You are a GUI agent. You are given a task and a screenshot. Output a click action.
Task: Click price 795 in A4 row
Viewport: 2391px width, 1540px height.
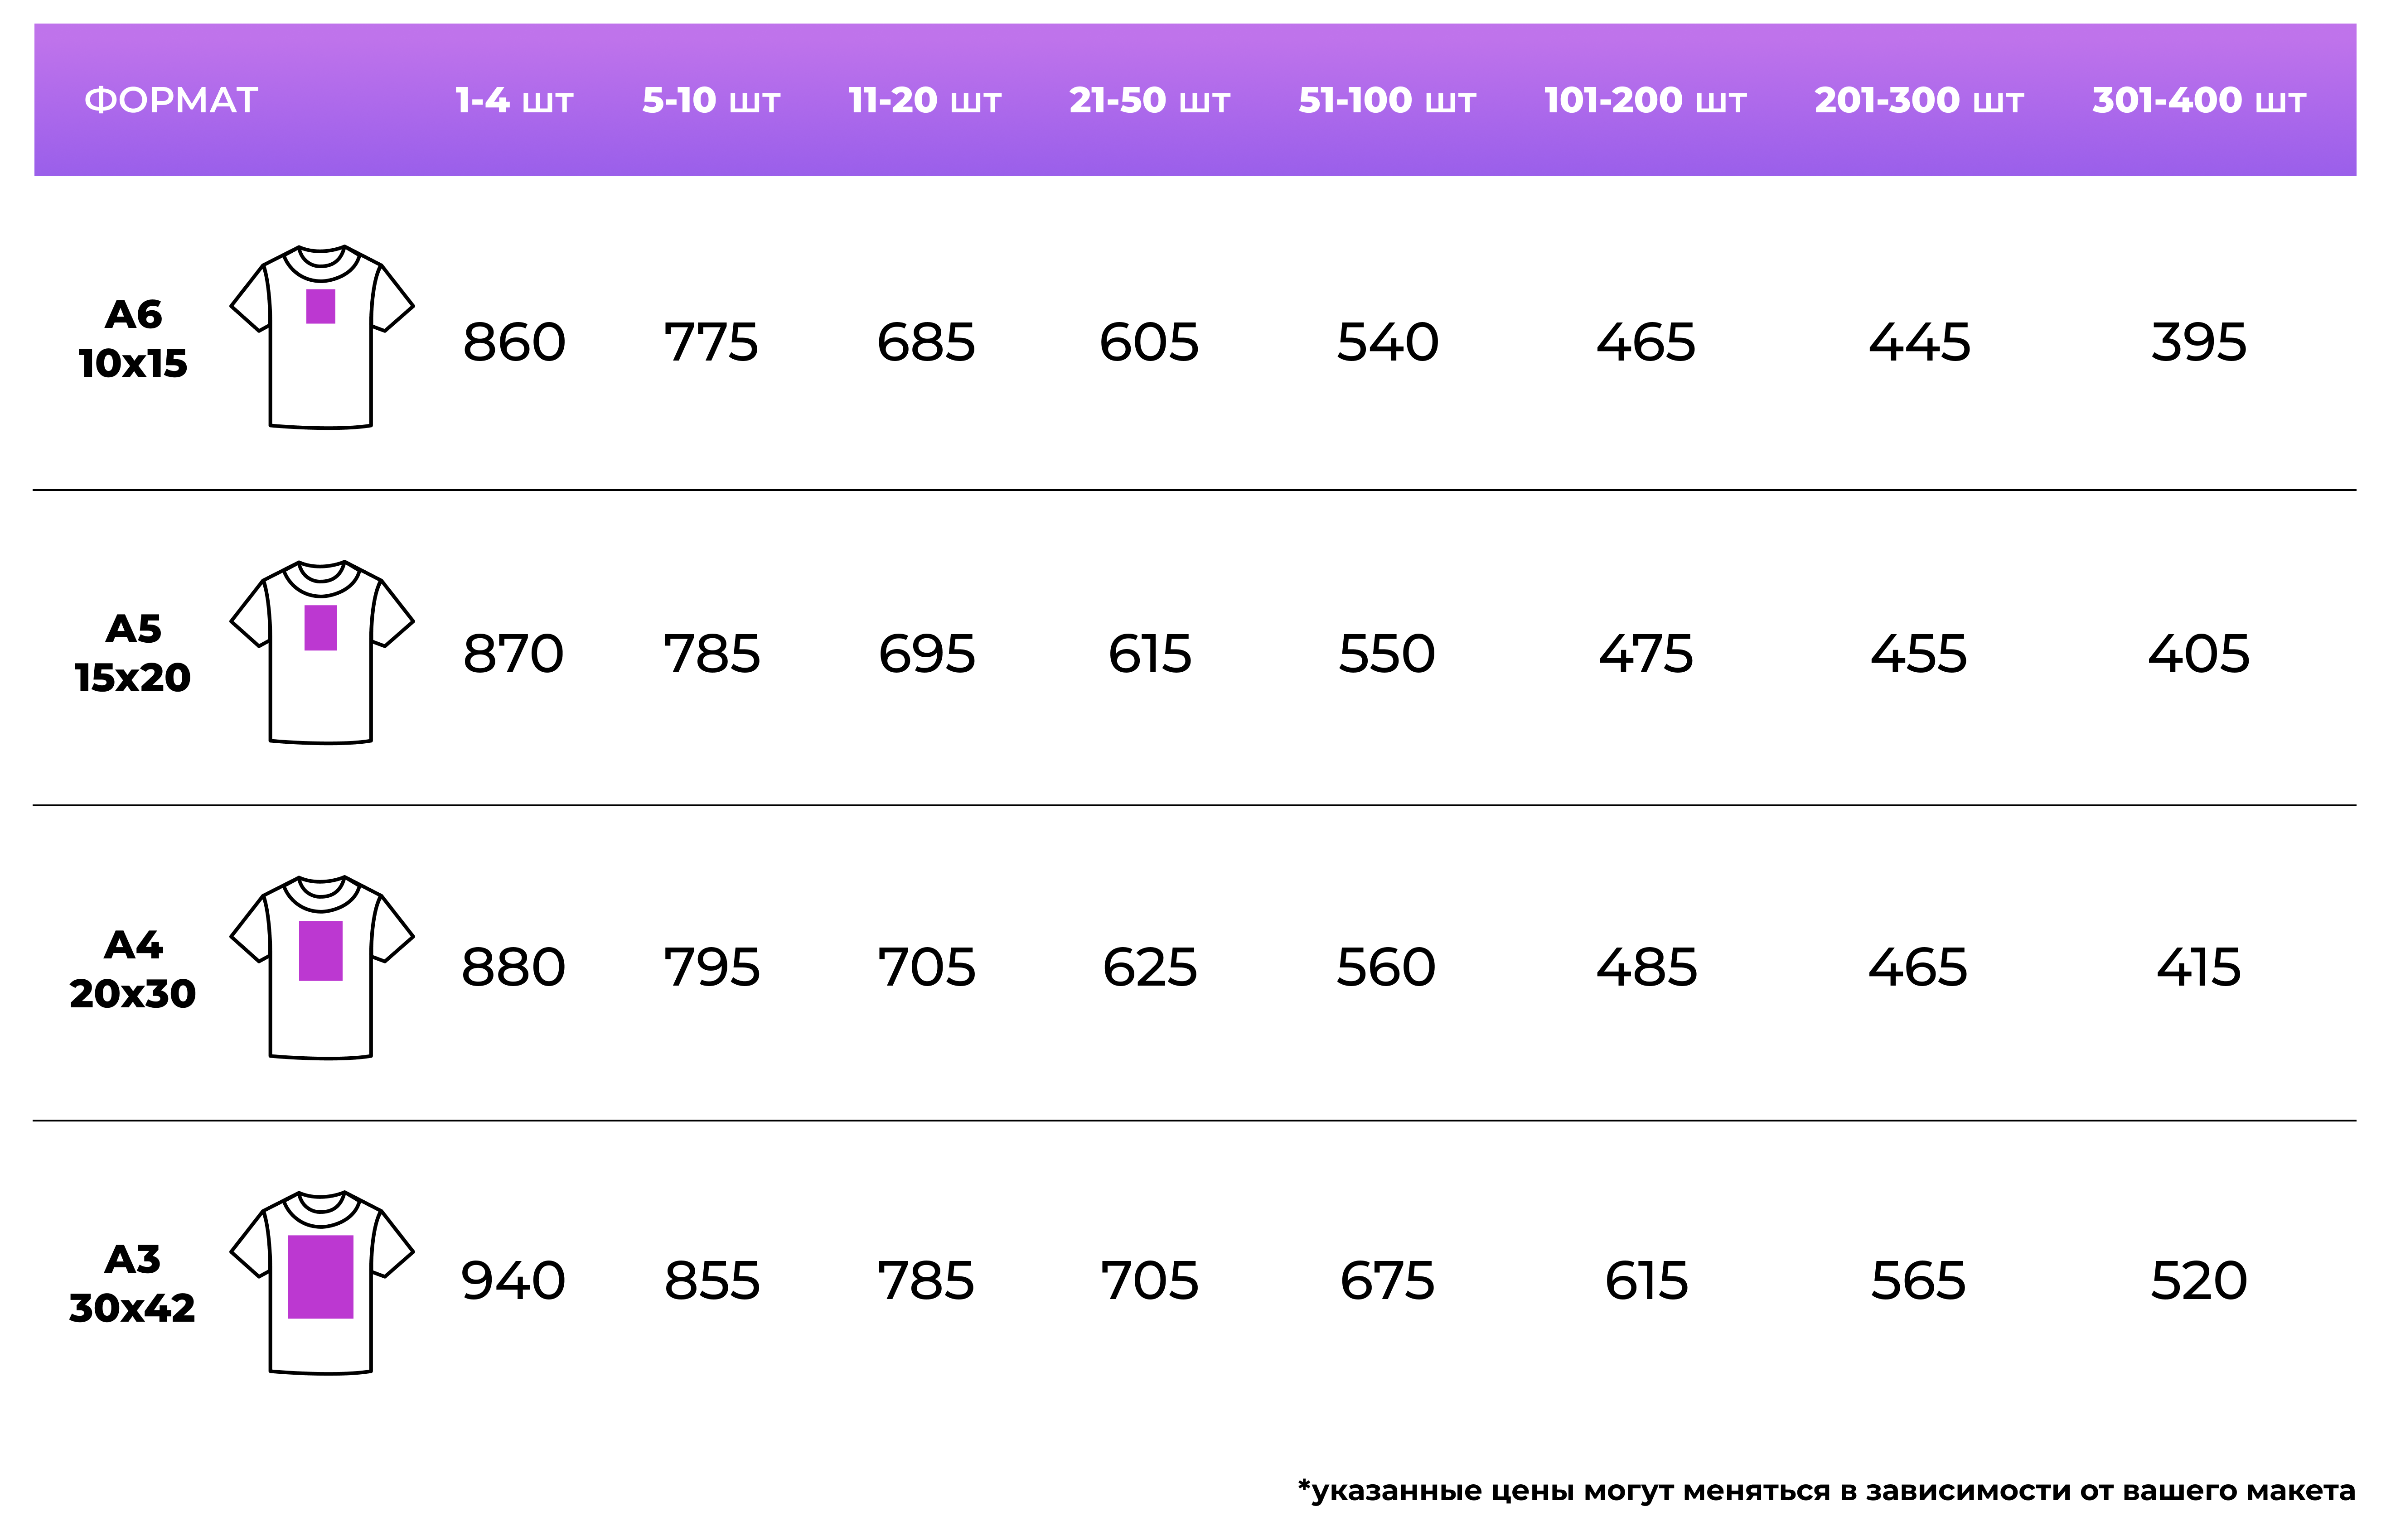click(x=712, y=967)
